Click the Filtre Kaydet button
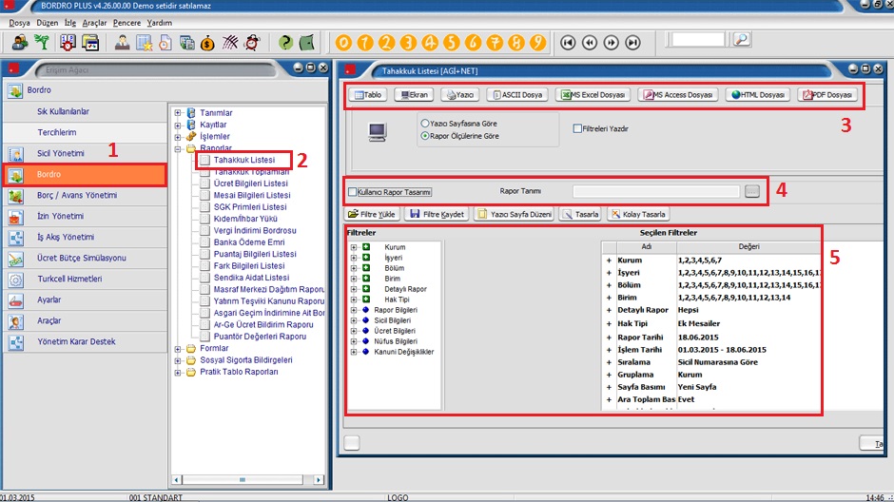 [x=437, y=214]
